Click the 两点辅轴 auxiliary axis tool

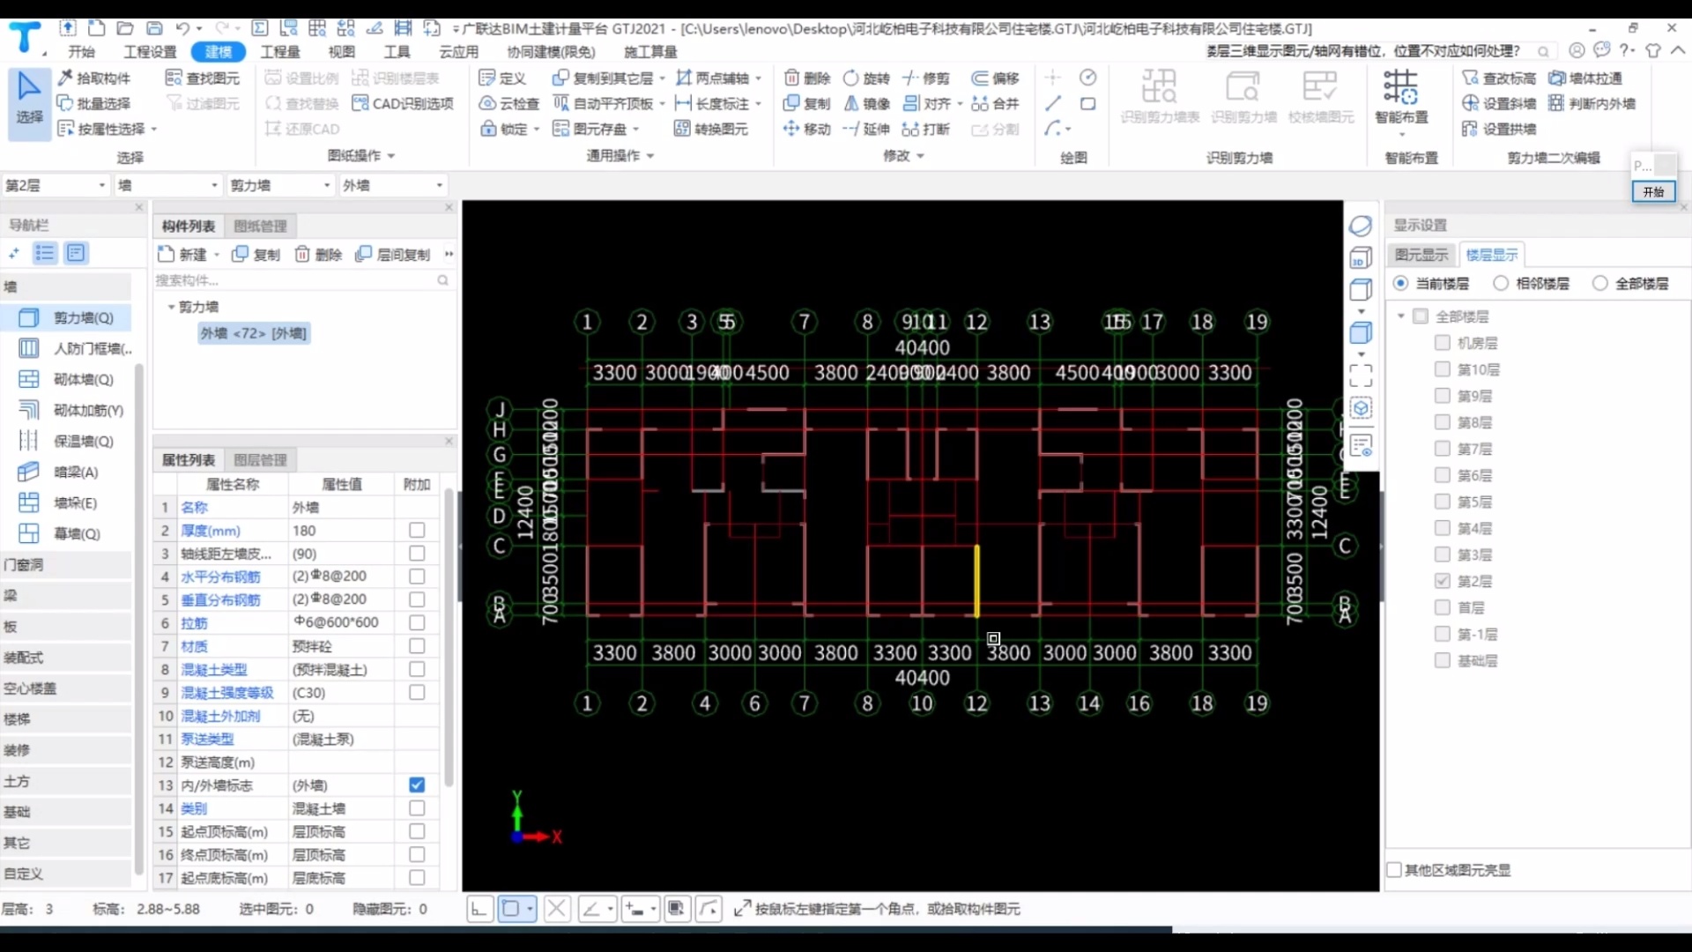point(713,78)
